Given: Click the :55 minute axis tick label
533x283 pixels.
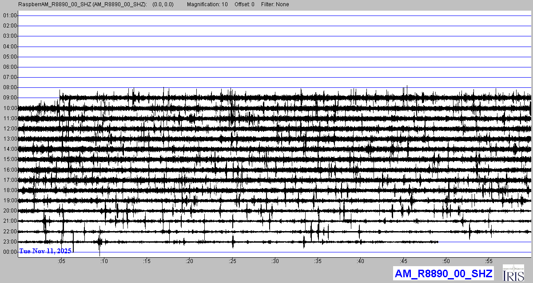Looking at the screenshot, I should pyautogui.click(x=489, y=261).
